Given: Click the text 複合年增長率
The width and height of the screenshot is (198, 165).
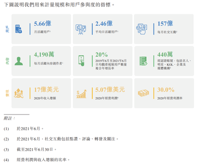Looking at the screenshot, I should pos(105,68).
